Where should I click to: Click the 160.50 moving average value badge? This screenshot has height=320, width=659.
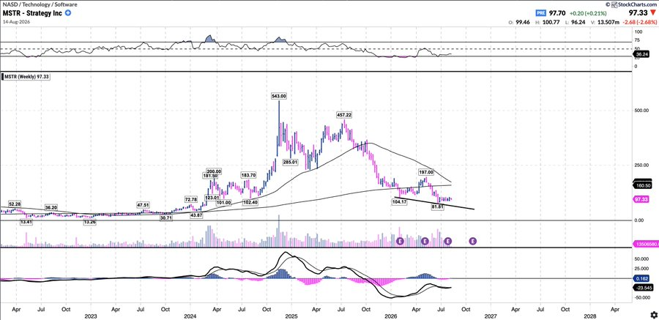tap(643, 185)
